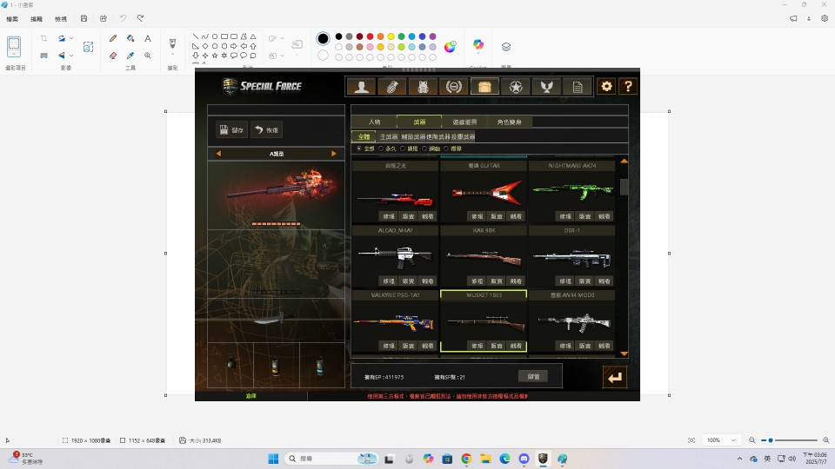Select the Text tool
The height and width of the screenshot is (469, 835).
pos(148,38)
